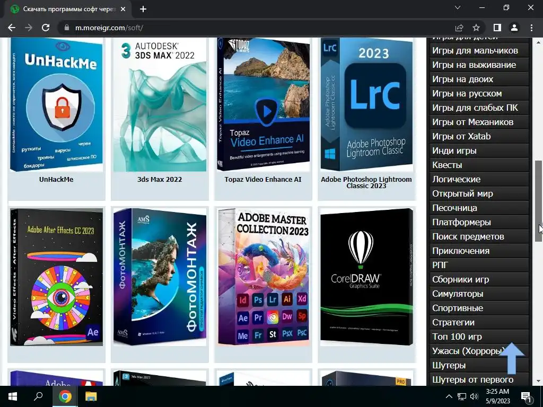The width and height of the screenshot is (543, 407).
Task: Open the Chrome profile icon
Action: coord(514,28)
